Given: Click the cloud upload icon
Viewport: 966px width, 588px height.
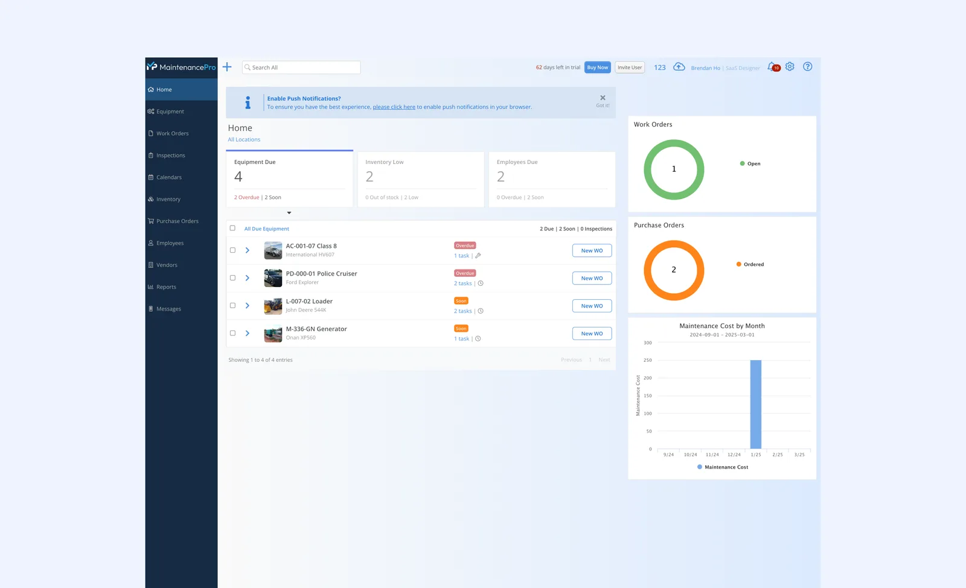Looking at the screenshot, I should pos(679,66).
